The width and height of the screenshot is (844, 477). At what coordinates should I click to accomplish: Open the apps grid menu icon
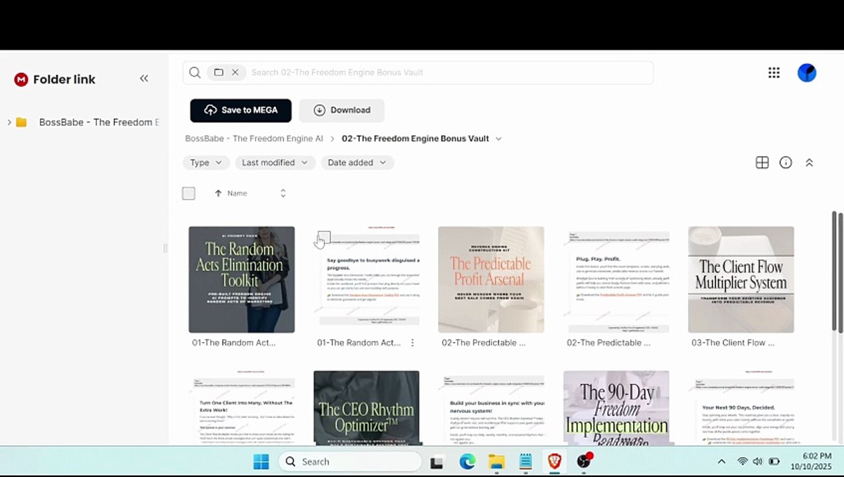click(x=774, y=73)
